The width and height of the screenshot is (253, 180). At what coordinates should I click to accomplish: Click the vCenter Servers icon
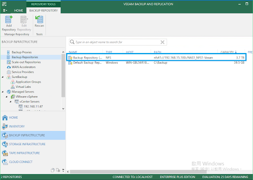pos(17,102)
